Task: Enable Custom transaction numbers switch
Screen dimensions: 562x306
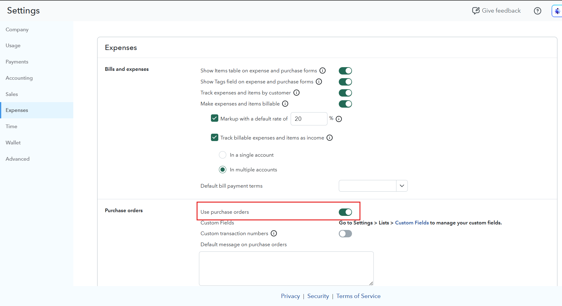Action: tap(345, 234)
